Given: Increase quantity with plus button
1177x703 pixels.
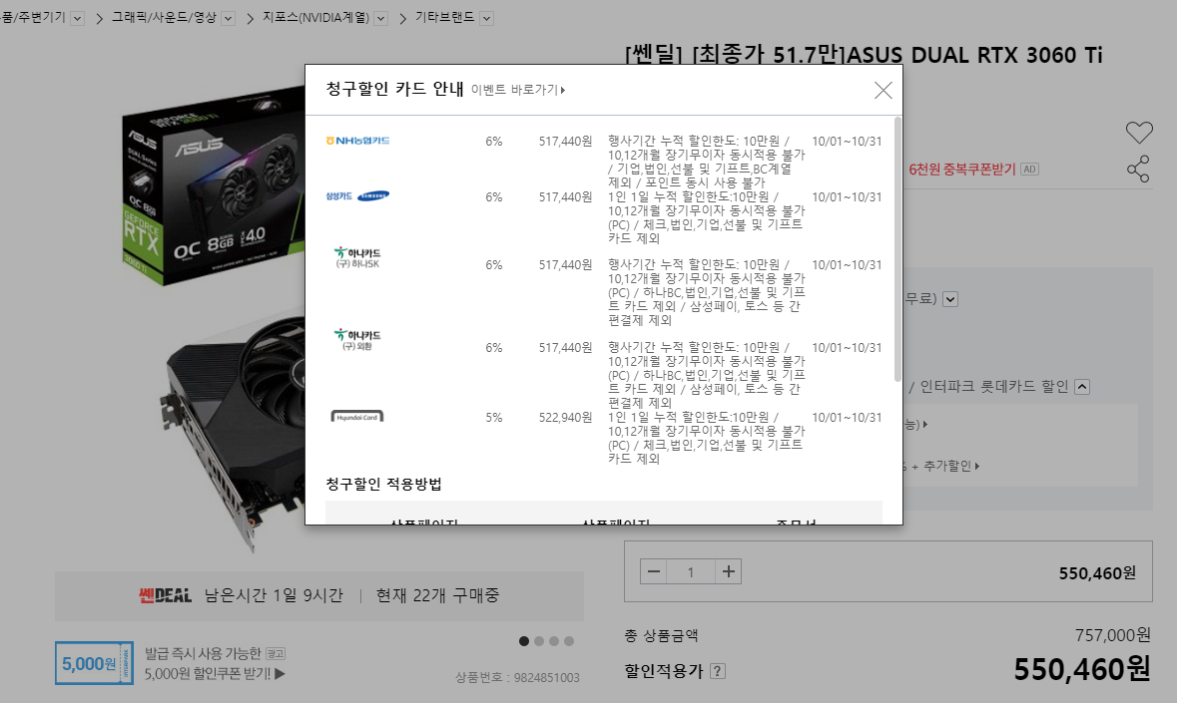Looking at the screenshot, I should pos(728,571).
